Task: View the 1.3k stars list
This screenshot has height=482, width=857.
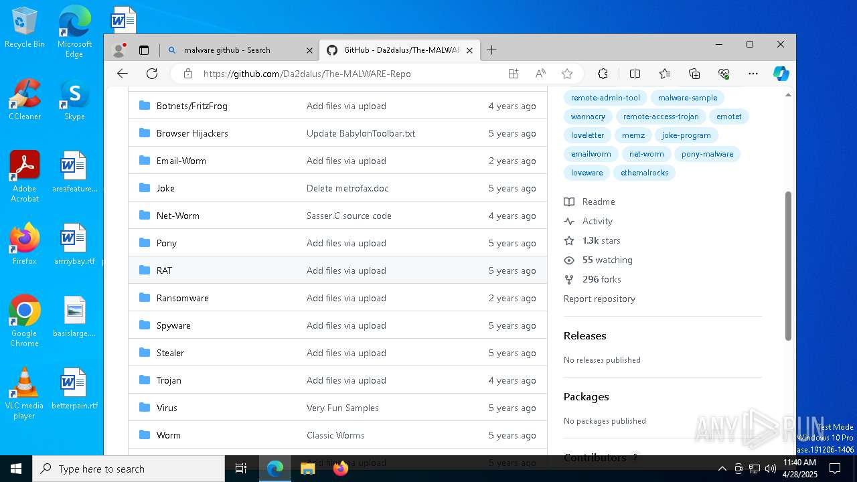Action: (593, 240)
